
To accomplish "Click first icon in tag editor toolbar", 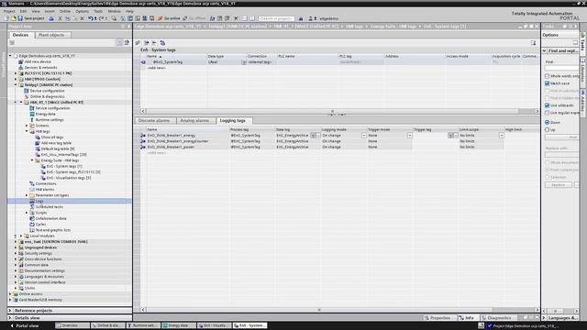I will pos(138,43).
